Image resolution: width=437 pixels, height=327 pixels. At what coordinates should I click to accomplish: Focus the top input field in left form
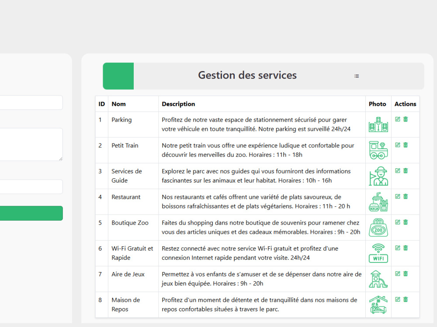(31, 102)
